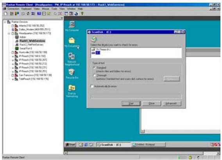Screen dimensions: 222x160
Task: Click the Internet Explorer quick launch icon
Action: 86,145
